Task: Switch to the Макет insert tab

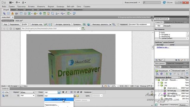Action: [x=13, y=10]
